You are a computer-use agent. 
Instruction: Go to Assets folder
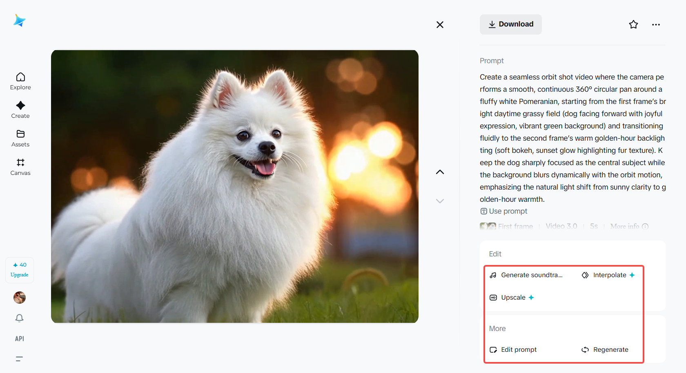click(x=20, y=138)
